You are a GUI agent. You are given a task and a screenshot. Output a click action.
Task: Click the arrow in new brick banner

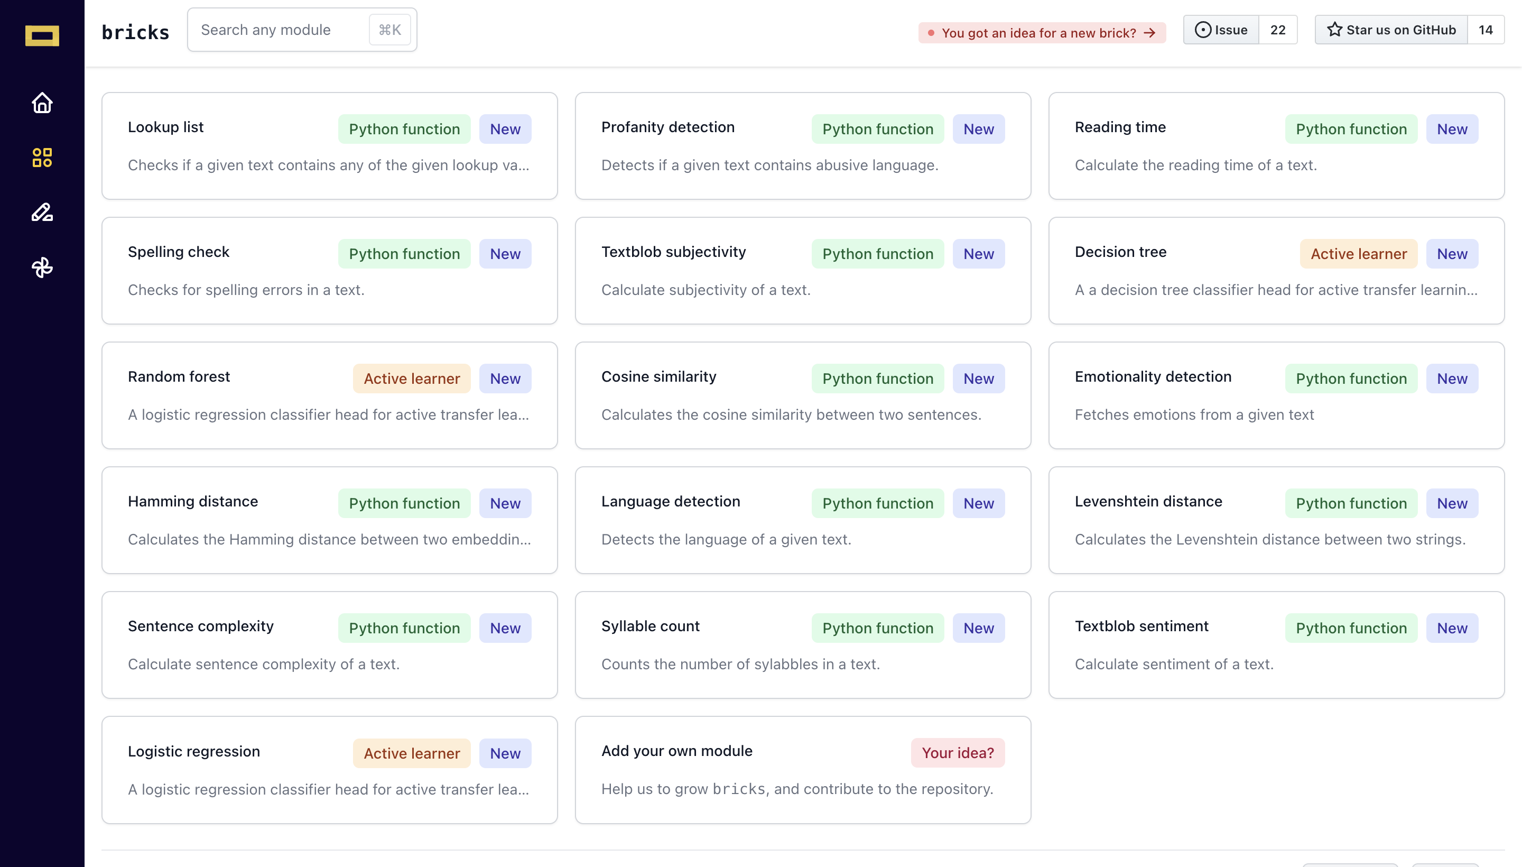(1149, 33)
